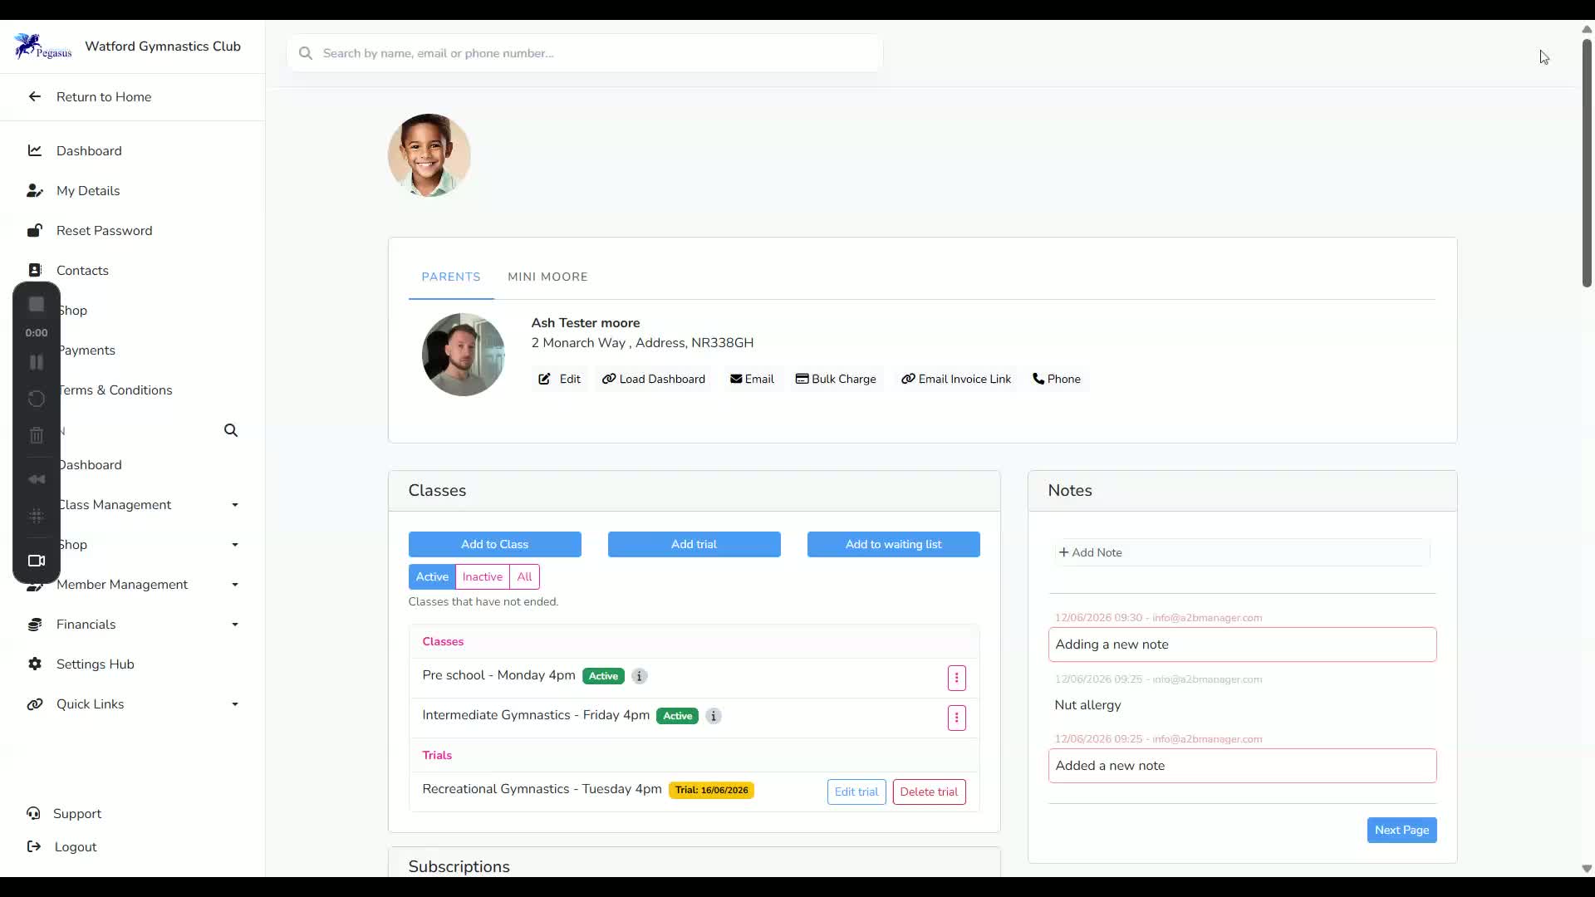The width and height of the screenshot is (1595, 897).
Task: Click the Delete trial button
Action: 929,792
